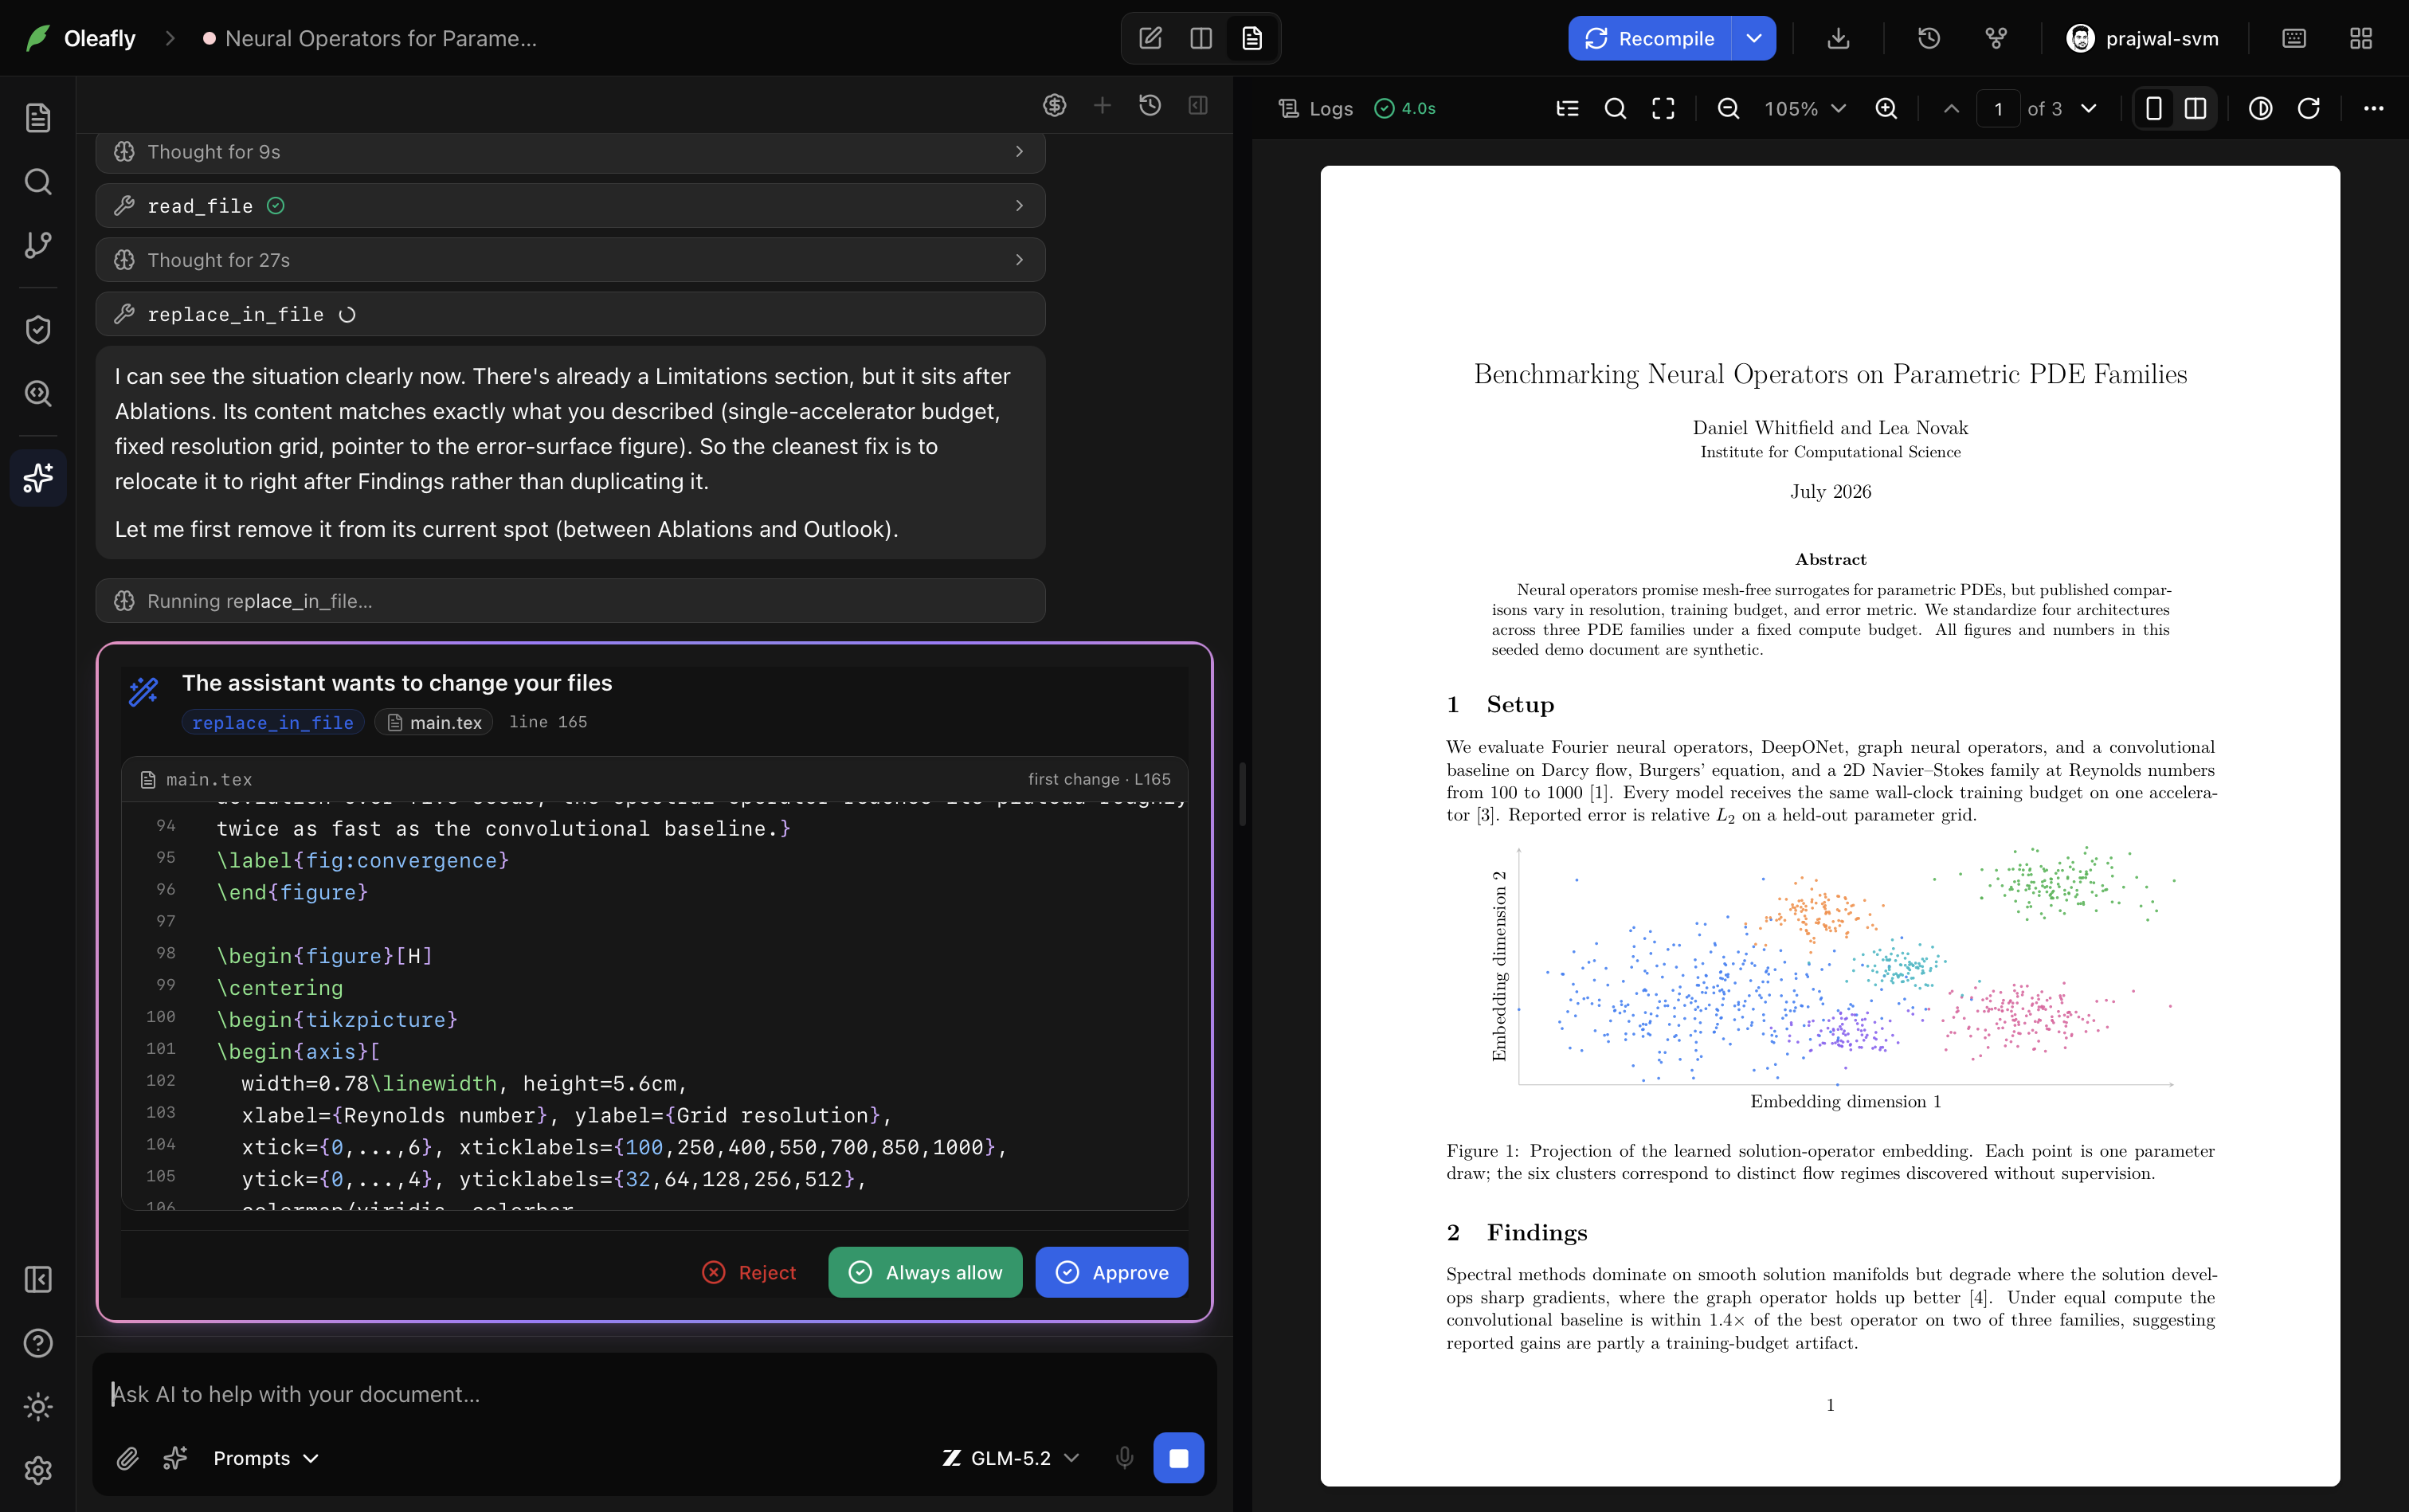The image size is (2409, 1512).
Task: Zoom in the PDF preview
Action: pyautogui.click(x=1886, y=108)
